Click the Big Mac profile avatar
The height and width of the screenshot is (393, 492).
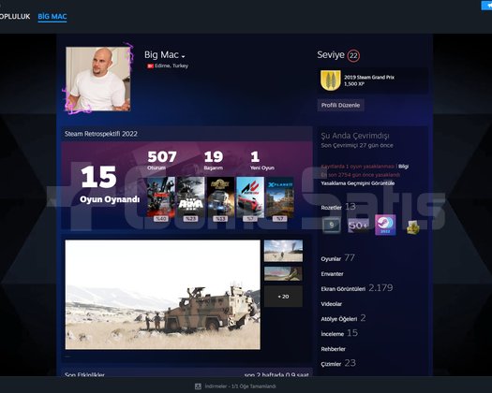click(97, 79)
